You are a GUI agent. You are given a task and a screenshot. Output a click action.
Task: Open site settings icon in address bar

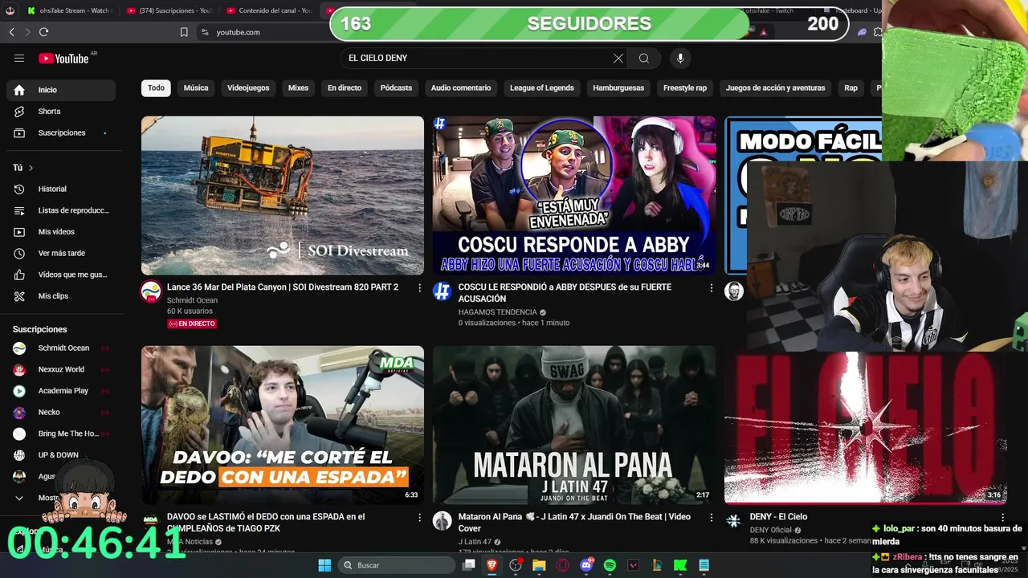click(205, 32)
